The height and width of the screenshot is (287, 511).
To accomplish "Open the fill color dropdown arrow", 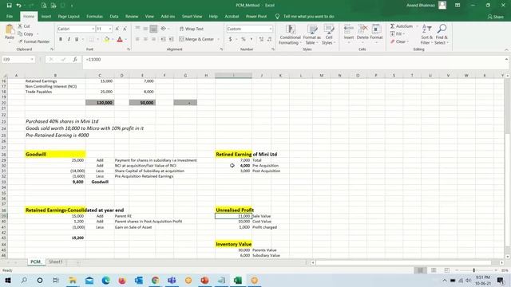I will 113,39.
